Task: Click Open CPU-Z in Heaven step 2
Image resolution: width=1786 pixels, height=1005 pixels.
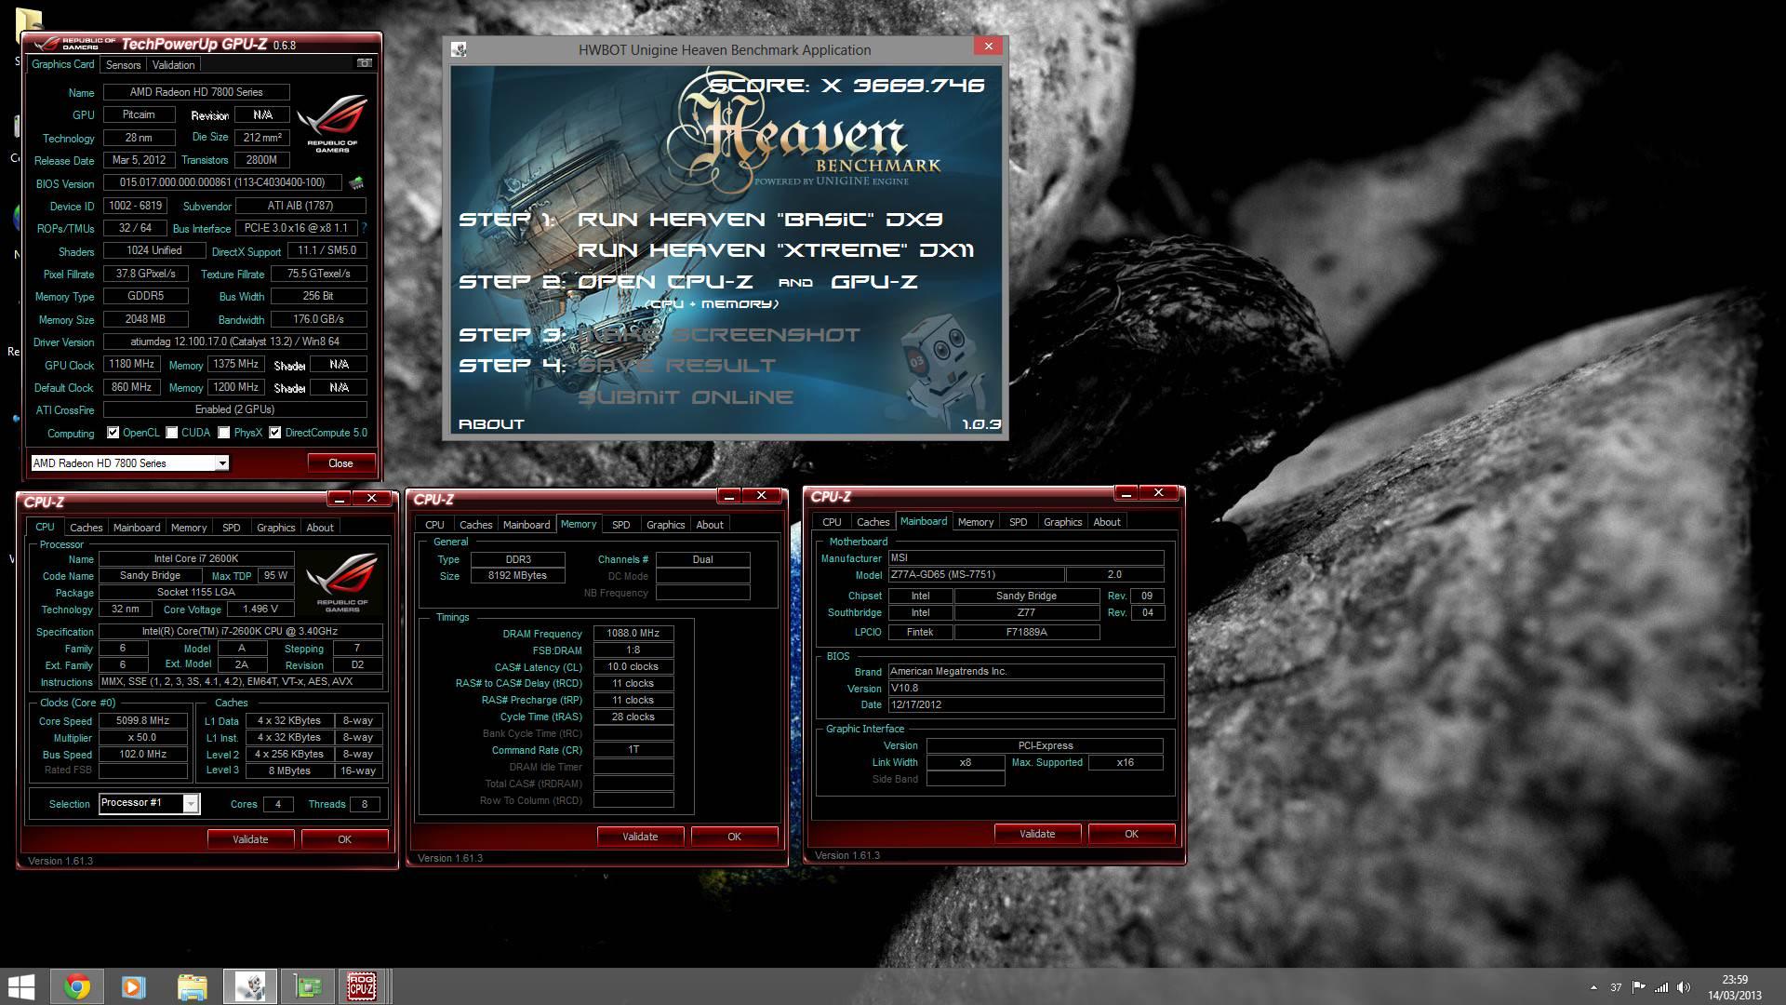Action: [x=665, y=281]
